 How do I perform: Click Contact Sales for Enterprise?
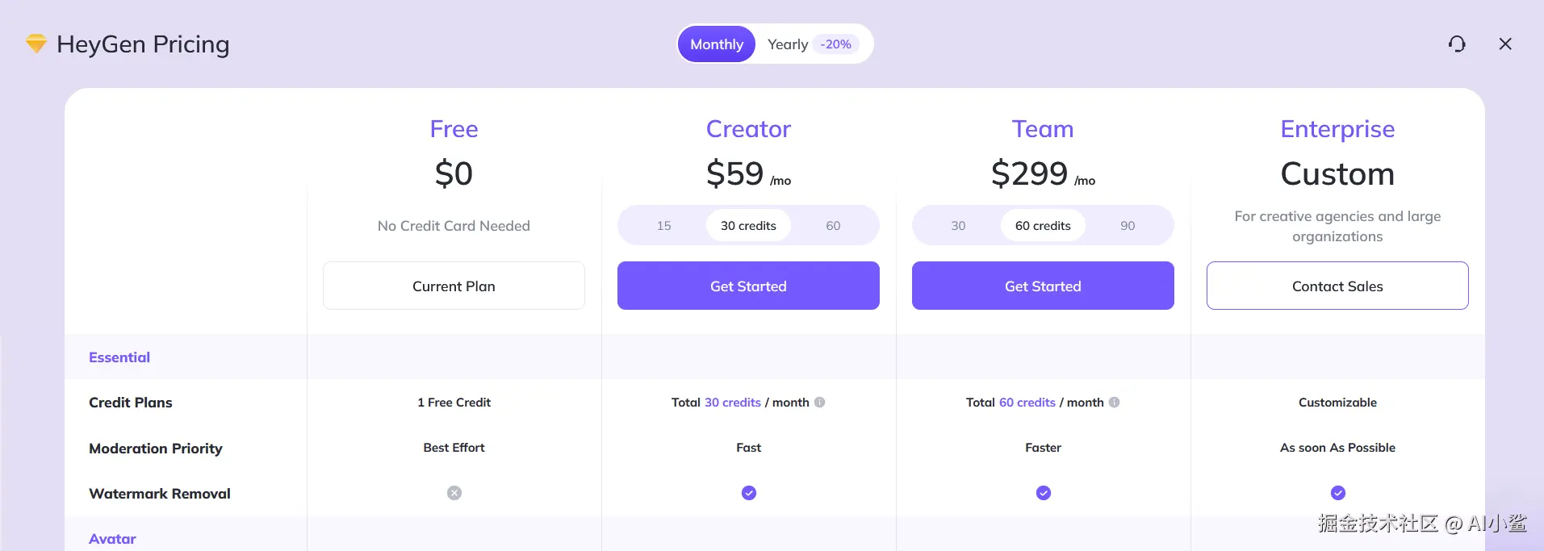pos(1337,286)
